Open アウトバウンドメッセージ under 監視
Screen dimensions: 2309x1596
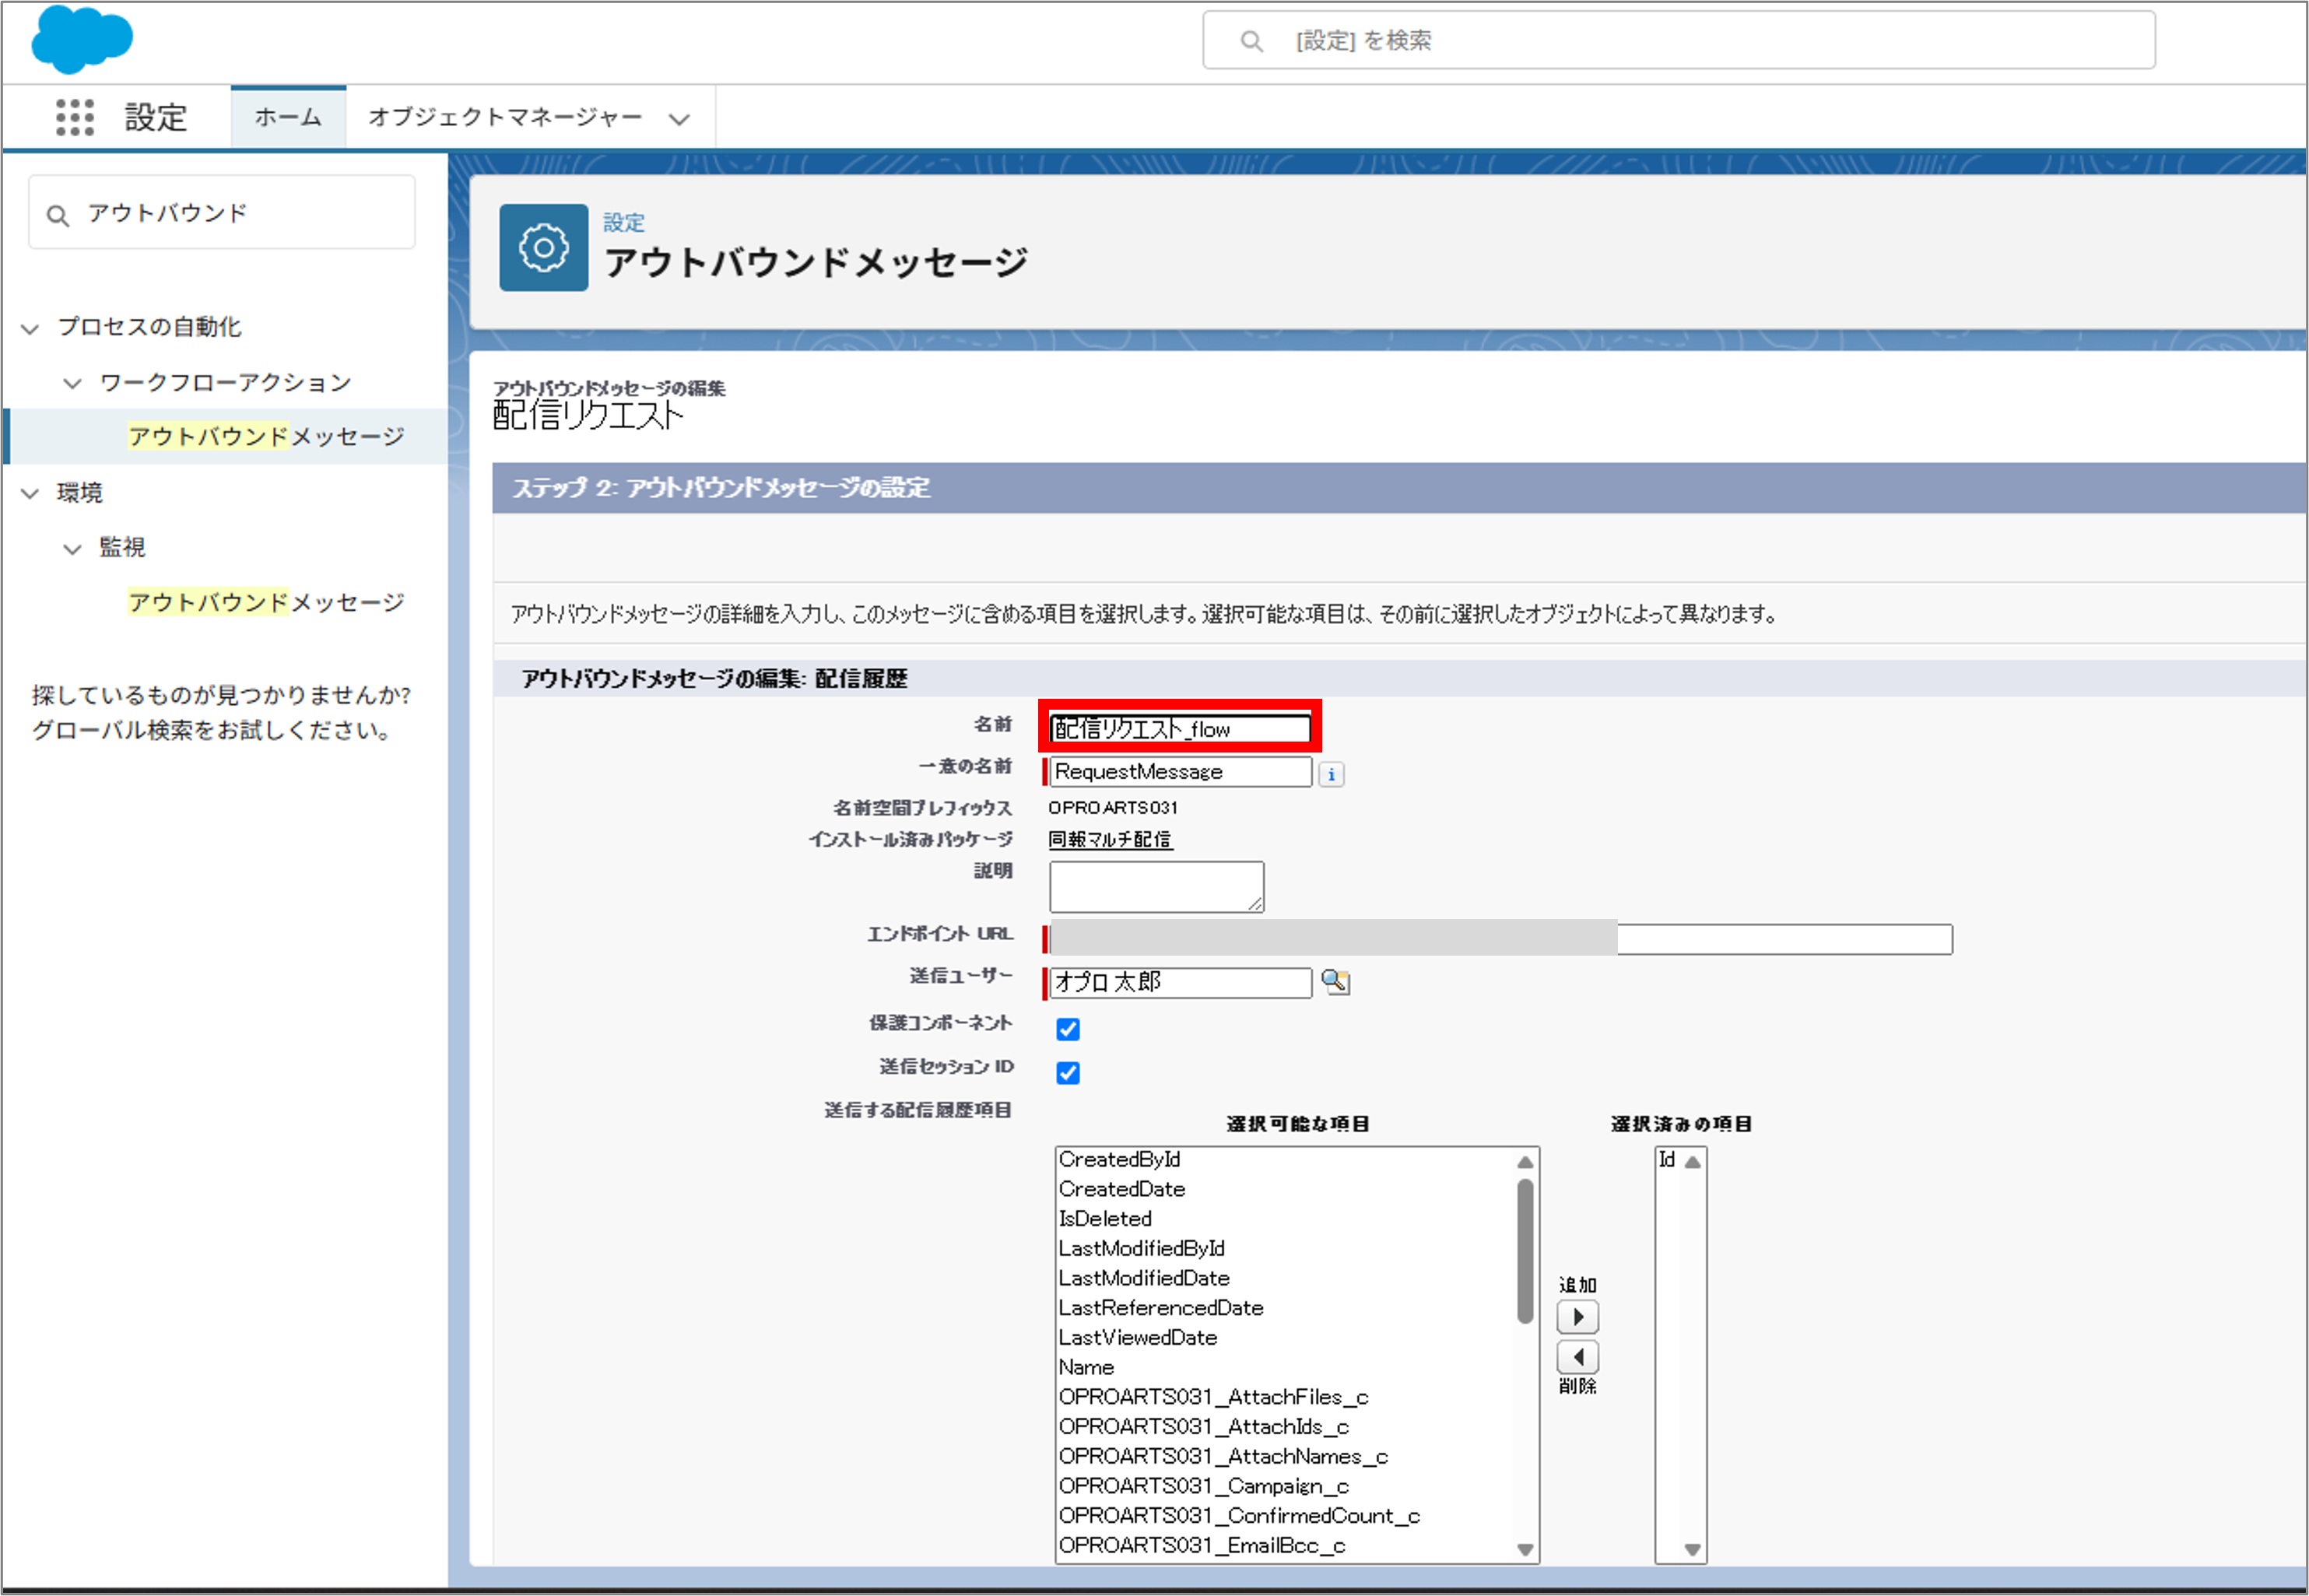click(x=266, y=602)
